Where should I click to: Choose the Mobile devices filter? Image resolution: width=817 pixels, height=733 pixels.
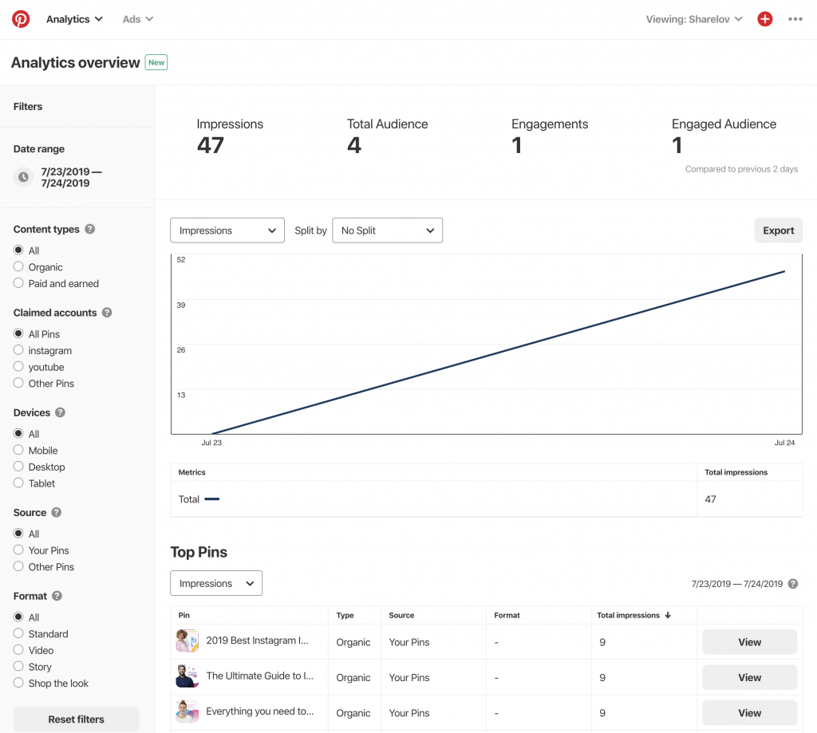17,450
